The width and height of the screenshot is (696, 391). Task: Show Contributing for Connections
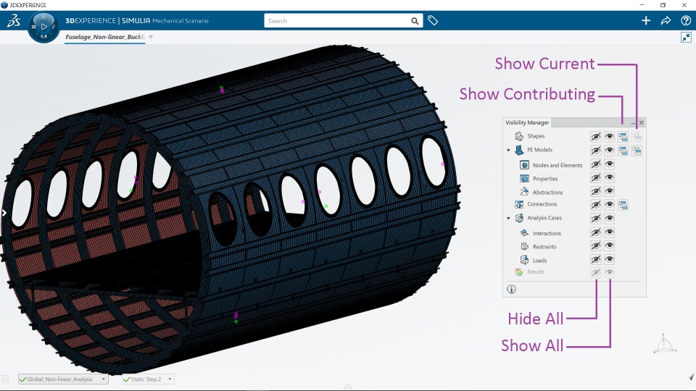point(623,205)
